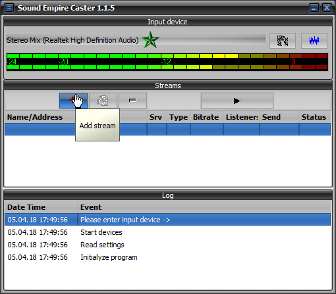Remove stream with the minus button
Viewport: 336px width, 294px height.
pyautogui.click(x=132, y=101)
